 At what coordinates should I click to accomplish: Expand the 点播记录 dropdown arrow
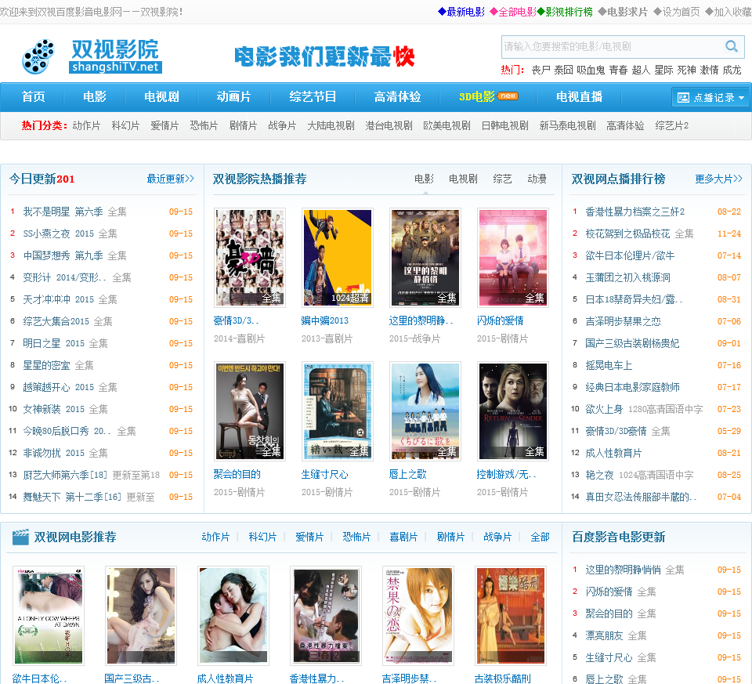(742, 98)
